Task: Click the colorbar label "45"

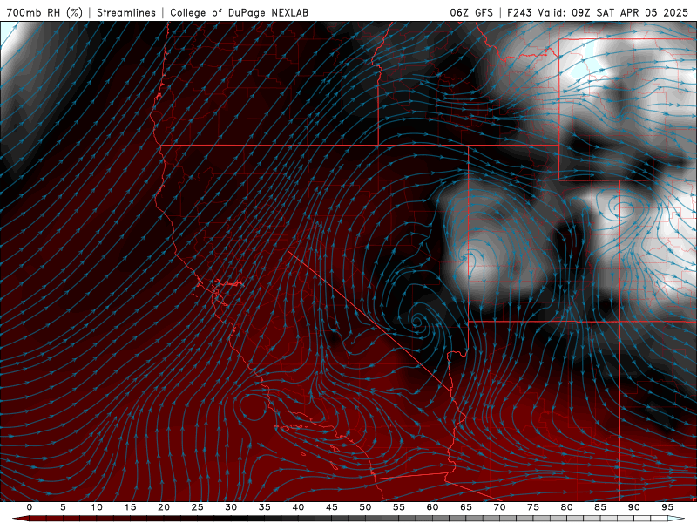Action: point(332,507)
